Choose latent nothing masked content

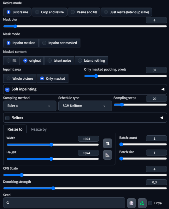click(x=91, y=61)
